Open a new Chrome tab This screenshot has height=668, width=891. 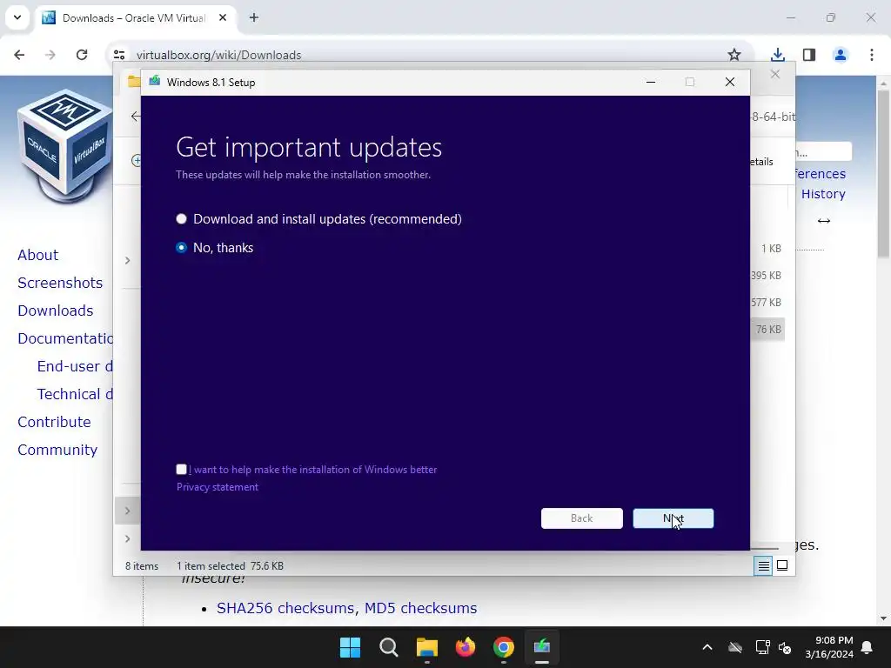(254, 17)
